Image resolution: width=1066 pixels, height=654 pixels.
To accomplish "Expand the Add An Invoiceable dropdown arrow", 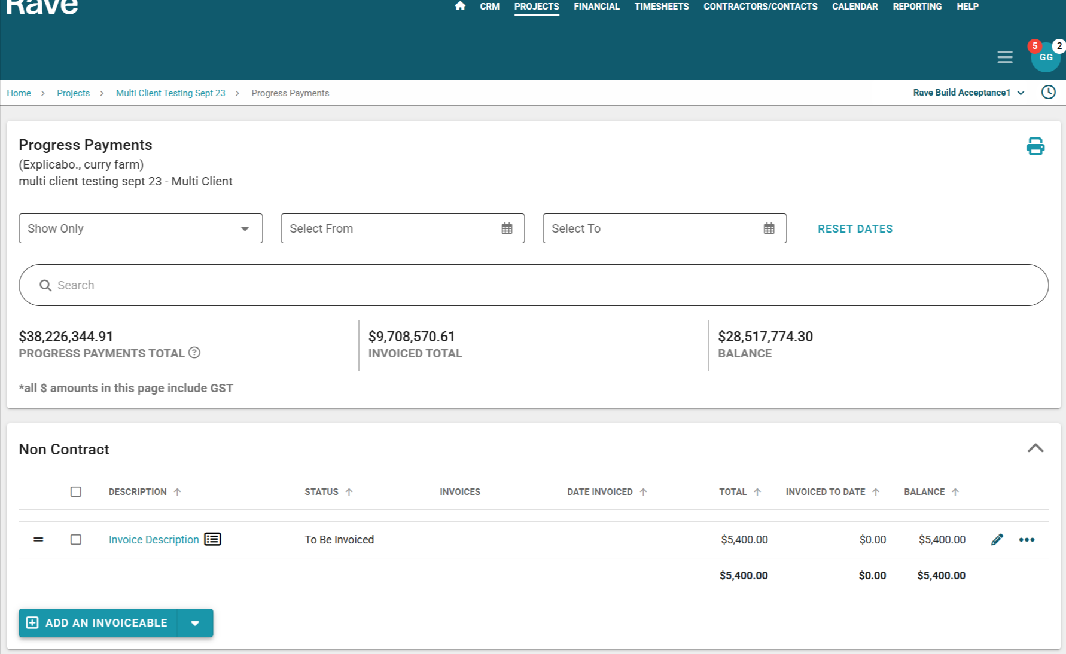I will coord(195,623).
